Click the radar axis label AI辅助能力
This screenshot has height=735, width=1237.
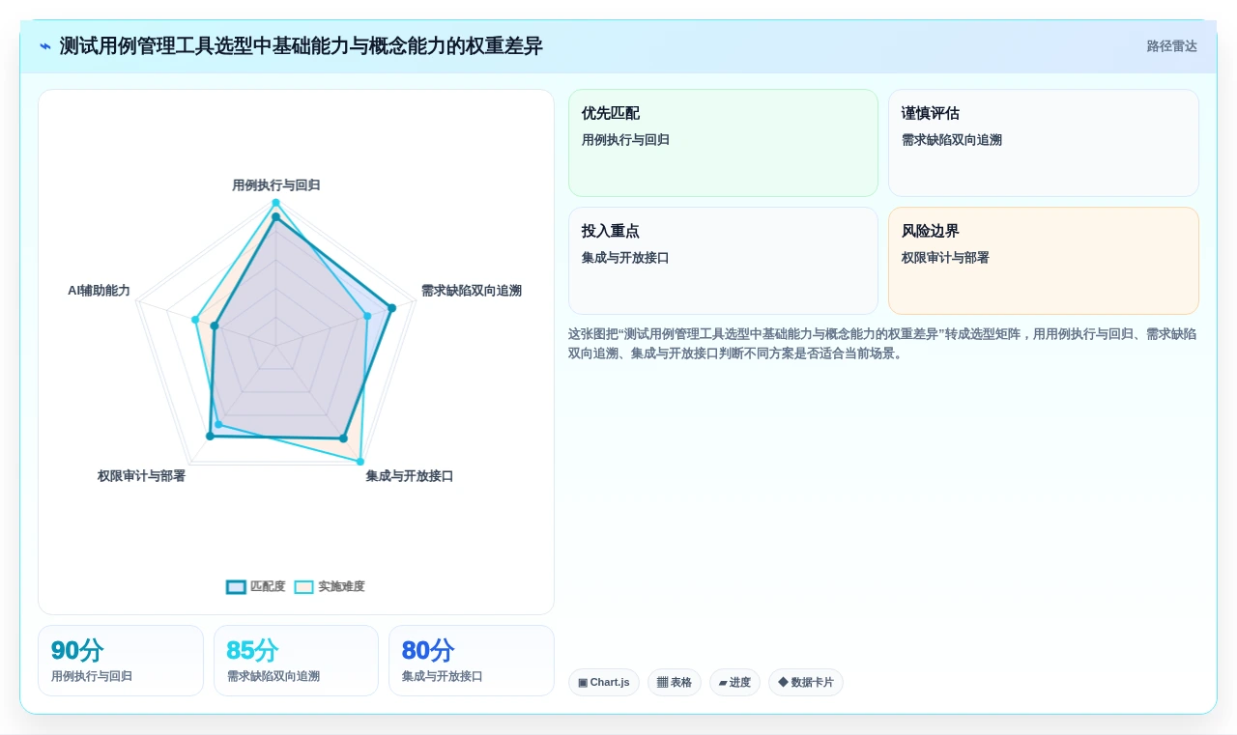pyautogui.click(x=99, y=290)
